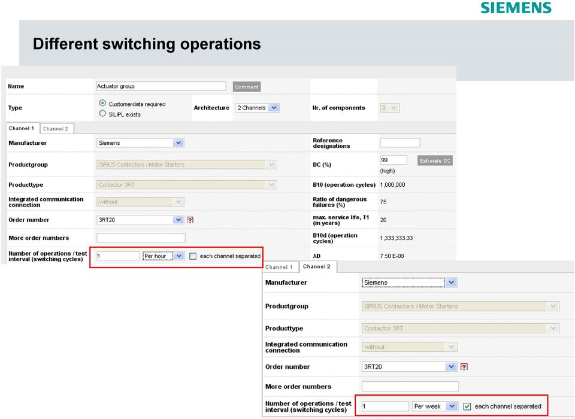The height and width of the screenshot is (419, 575).
Task: Untick each channel separated checkbox beside Per week
Action: [467, 406]
